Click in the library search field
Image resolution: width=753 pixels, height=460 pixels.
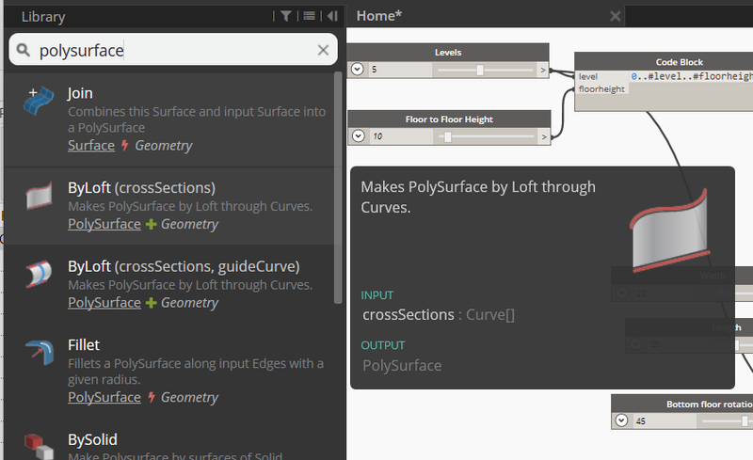173,50
